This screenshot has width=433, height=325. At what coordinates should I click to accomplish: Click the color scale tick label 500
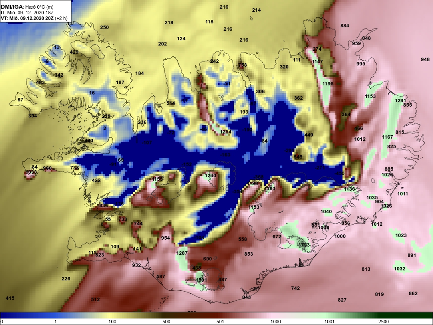166,322
